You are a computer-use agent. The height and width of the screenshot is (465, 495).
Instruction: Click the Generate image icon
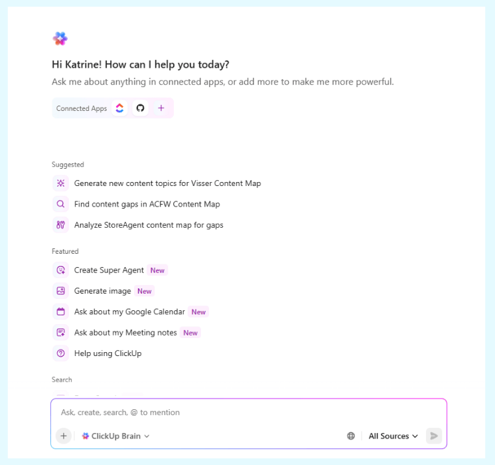(x=61, y=291)
